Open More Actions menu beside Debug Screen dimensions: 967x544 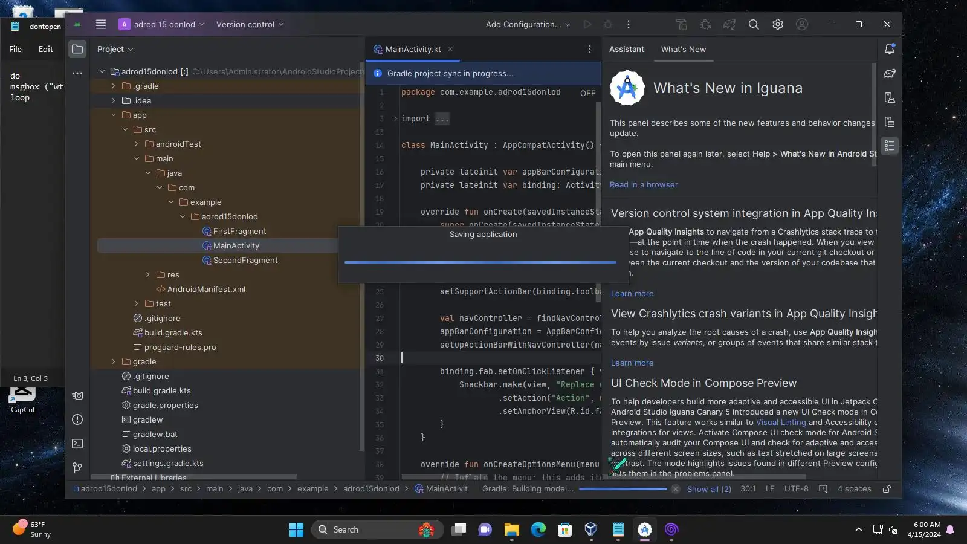click(x=629, y=24)
